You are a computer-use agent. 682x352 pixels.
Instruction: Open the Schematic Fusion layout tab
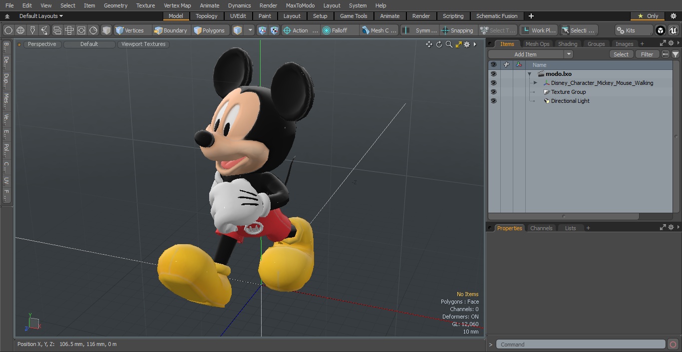pos(497,16)
